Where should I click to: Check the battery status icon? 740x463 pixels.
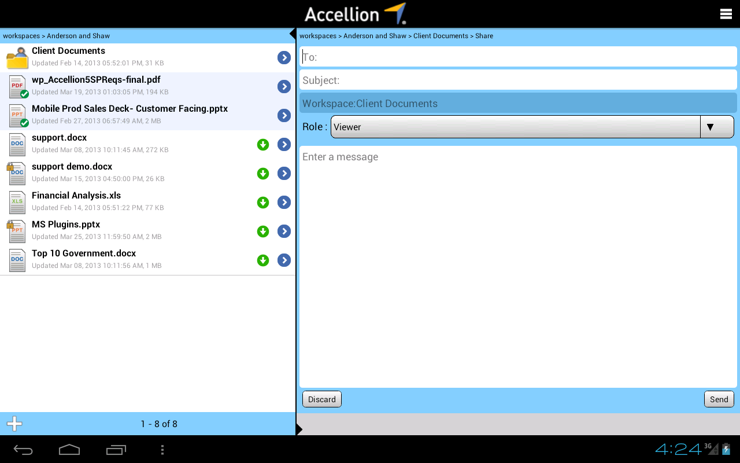[727, 449]
